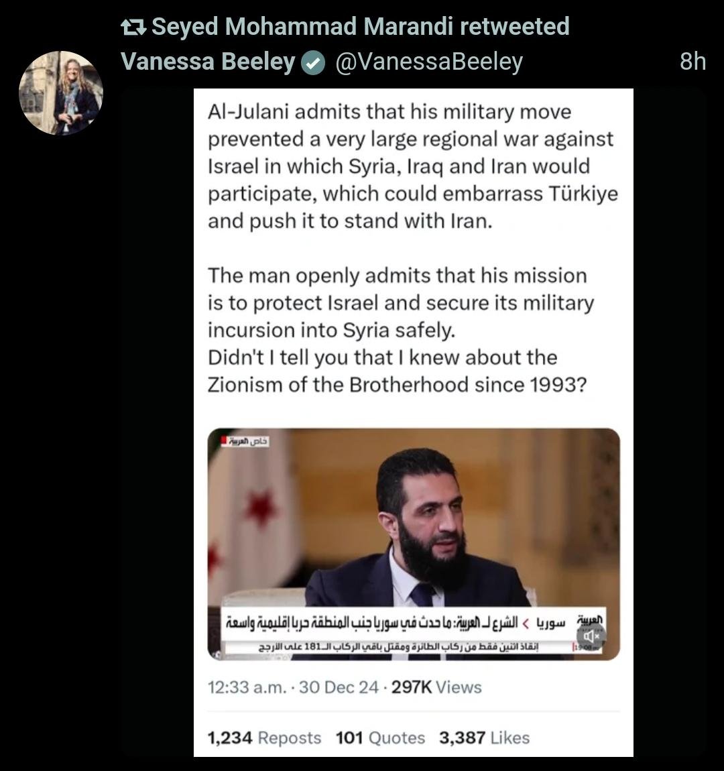Click the retweet icon beside Seyed Mohammad Marandi
724x771 pixels.
(x=133, y=27)
